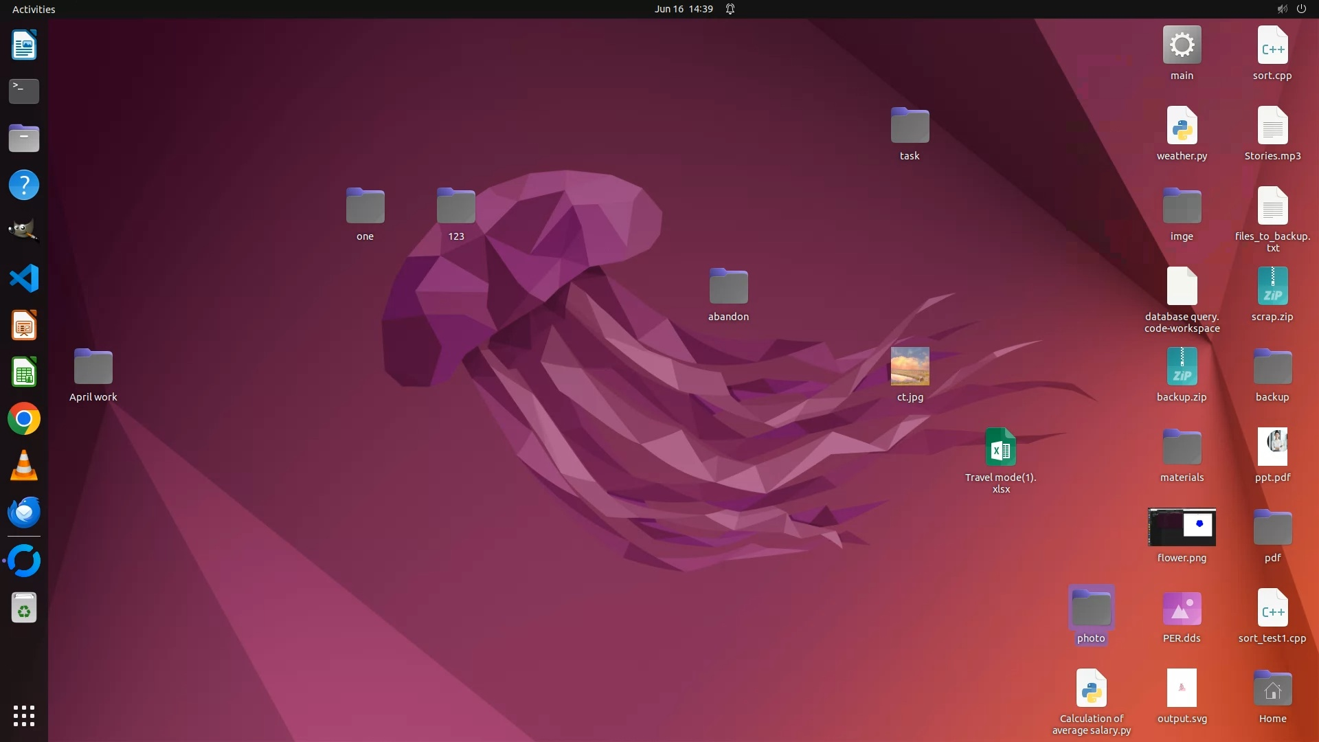This screenshot has width=1319, height=742.
Task: Click the muted volume indicator icon
Action: 1282,9
